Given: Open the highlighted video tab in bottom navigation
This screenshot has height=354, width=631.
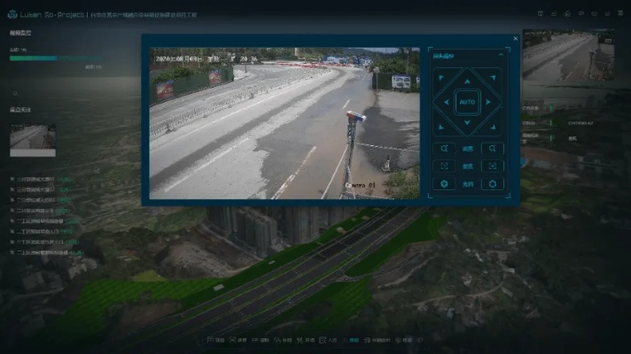Looking at the screenshot, I should [x=351, y=340].
